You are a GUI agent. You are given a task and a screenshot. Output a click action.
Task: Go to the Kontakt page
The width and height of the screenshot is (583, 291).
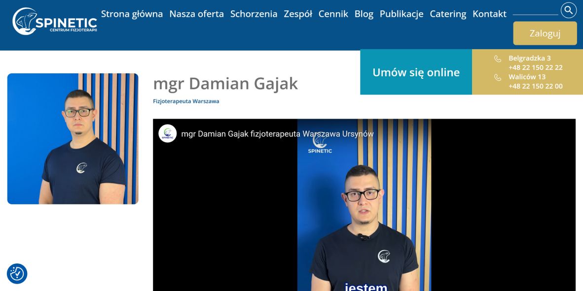click(x=490, y=14)
